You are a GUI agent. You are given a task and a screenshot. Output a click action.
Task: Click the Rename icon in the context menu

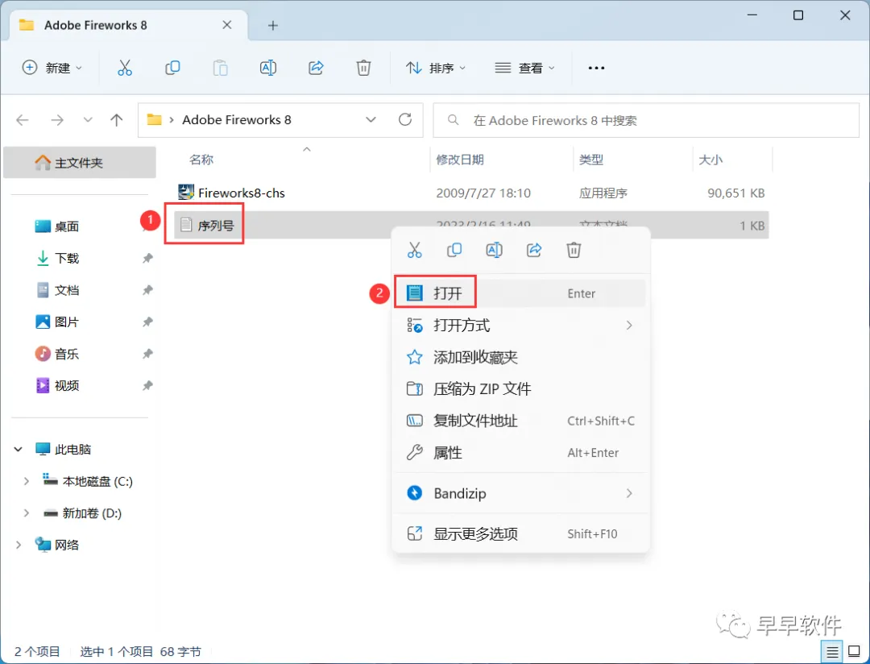pos(494,250)
